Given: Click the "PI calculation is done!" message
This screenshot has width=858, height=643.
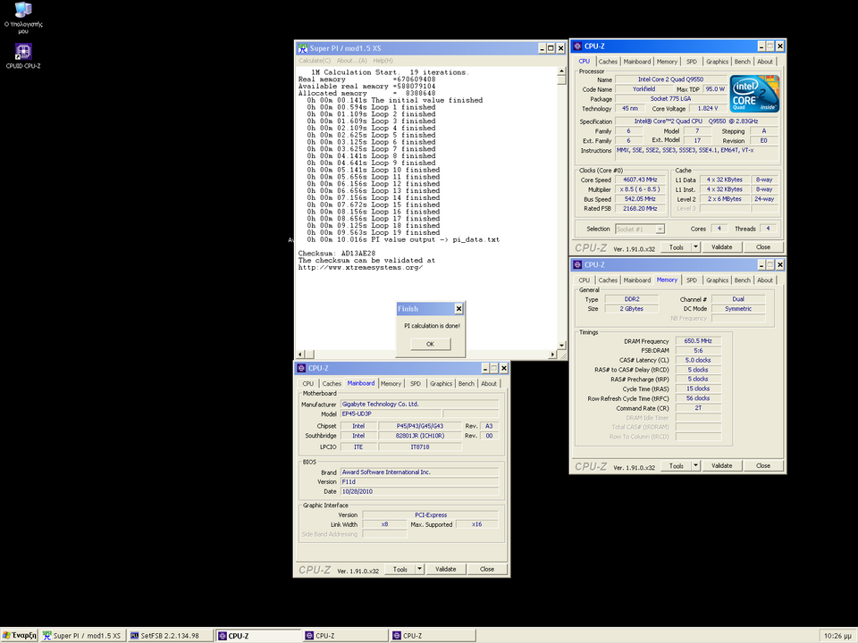Looking at the screenshot, I should [x=433, y=326].
